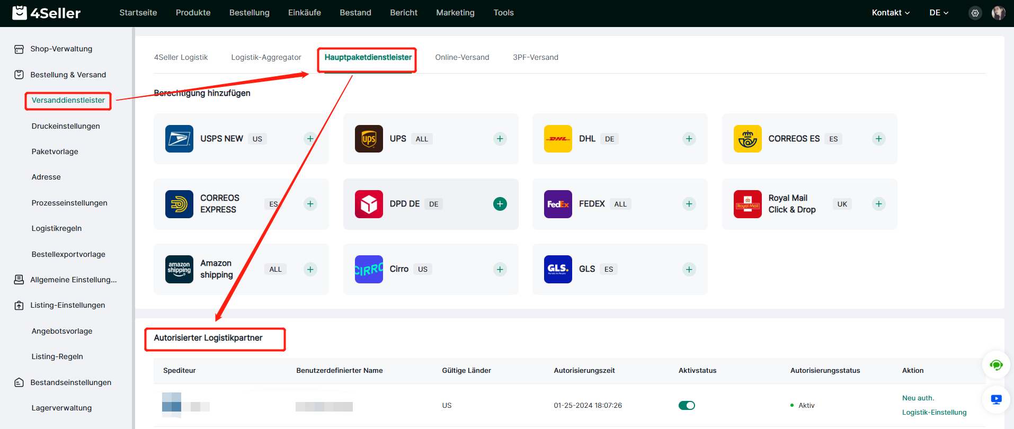The image size is (1014, 429).
Task: Click authorization time 01-25-2024 18:07:26
Action: [x=588, y=405]
